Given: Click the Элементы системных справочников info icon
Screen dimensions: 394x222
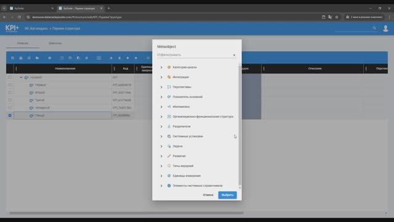Looking at the screenshot, I should tap(169, 186).
